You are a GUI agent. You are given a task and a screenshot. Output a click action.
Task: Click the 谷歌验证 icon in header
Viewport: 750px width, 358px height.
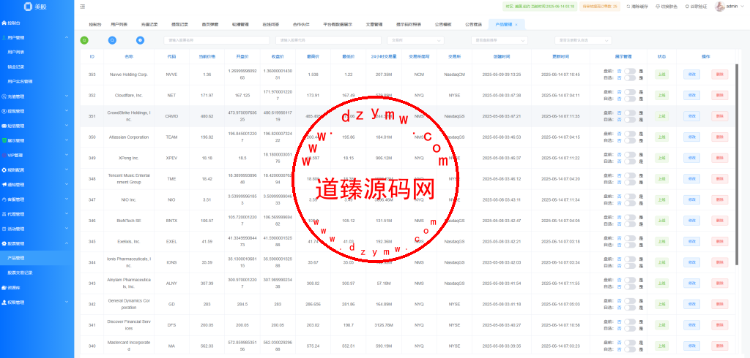[x=687, y=7]
